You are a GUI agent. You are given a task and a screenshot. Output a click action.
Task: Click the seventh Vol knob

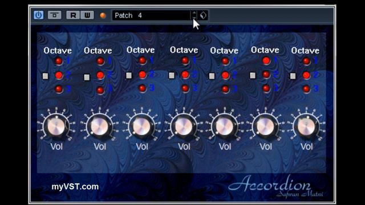(306, 126)
